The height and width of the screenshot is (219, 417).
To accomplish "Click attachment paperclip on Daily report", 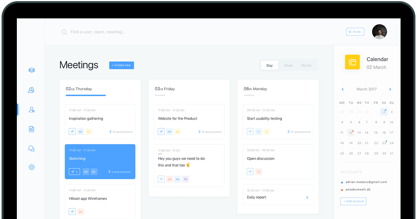I will 307,197.
